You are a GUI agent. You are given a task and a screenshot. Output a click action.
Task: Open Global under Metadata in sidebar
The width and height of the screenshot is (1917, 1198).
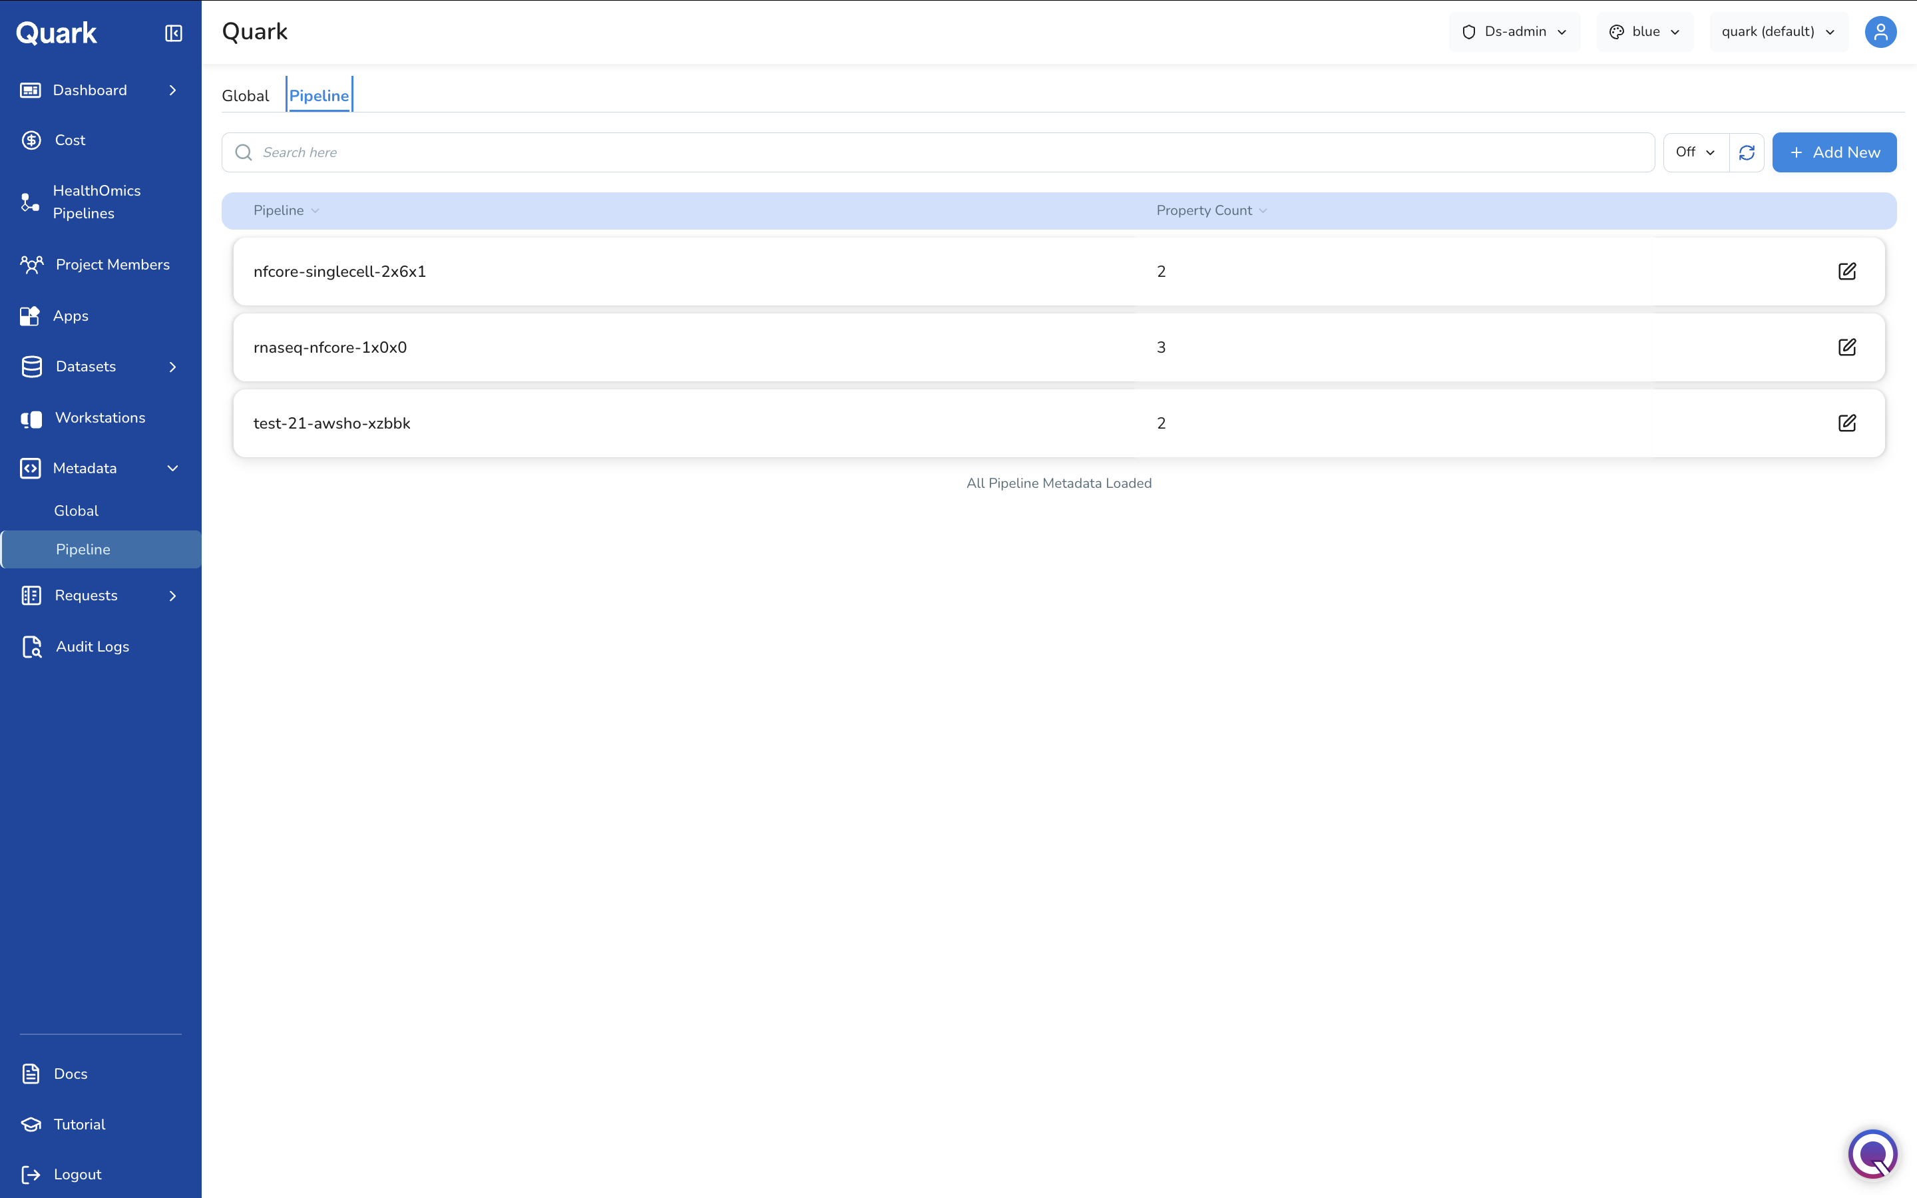pyautogui.click(x=76, y=511)
